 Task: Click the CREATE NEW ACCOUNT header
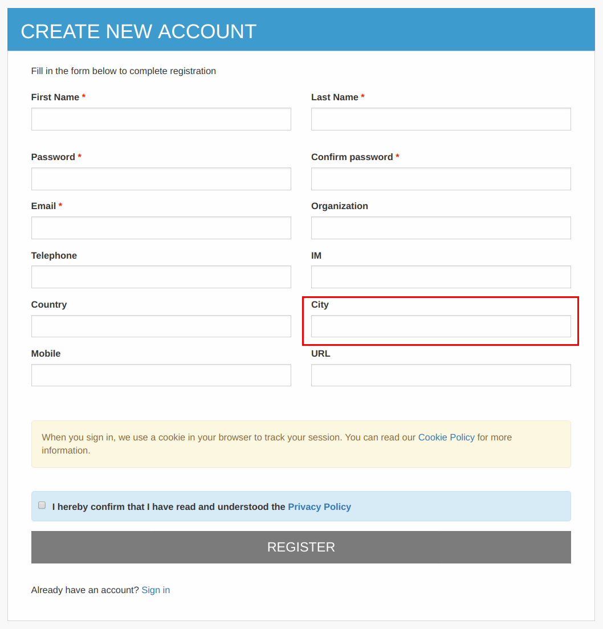click(139, 31)
